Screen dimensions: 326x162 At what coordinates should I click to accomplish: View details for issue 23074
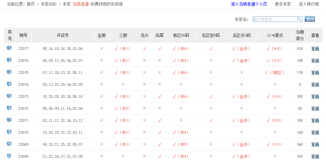click(x=315, y=84)
